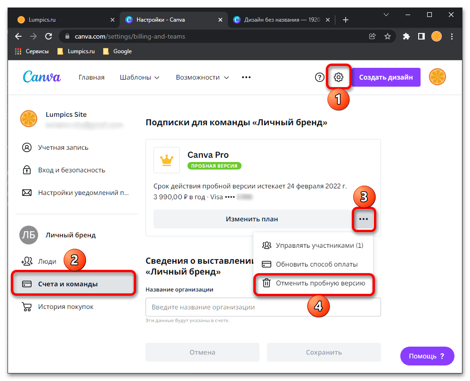Go to Вход и безопасность settings
The height and width of the screenshot is (381, 470).
(71, 170)
